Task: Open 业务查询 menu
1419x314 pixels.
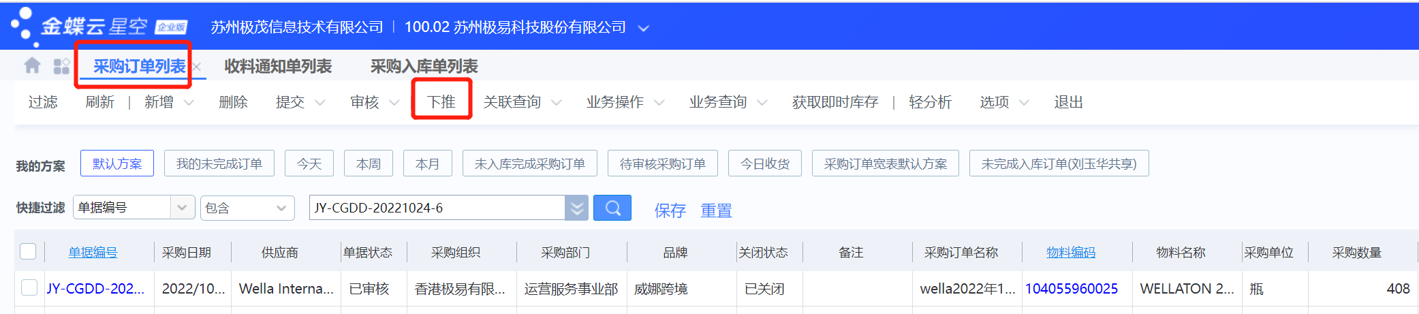Action: 718,102
